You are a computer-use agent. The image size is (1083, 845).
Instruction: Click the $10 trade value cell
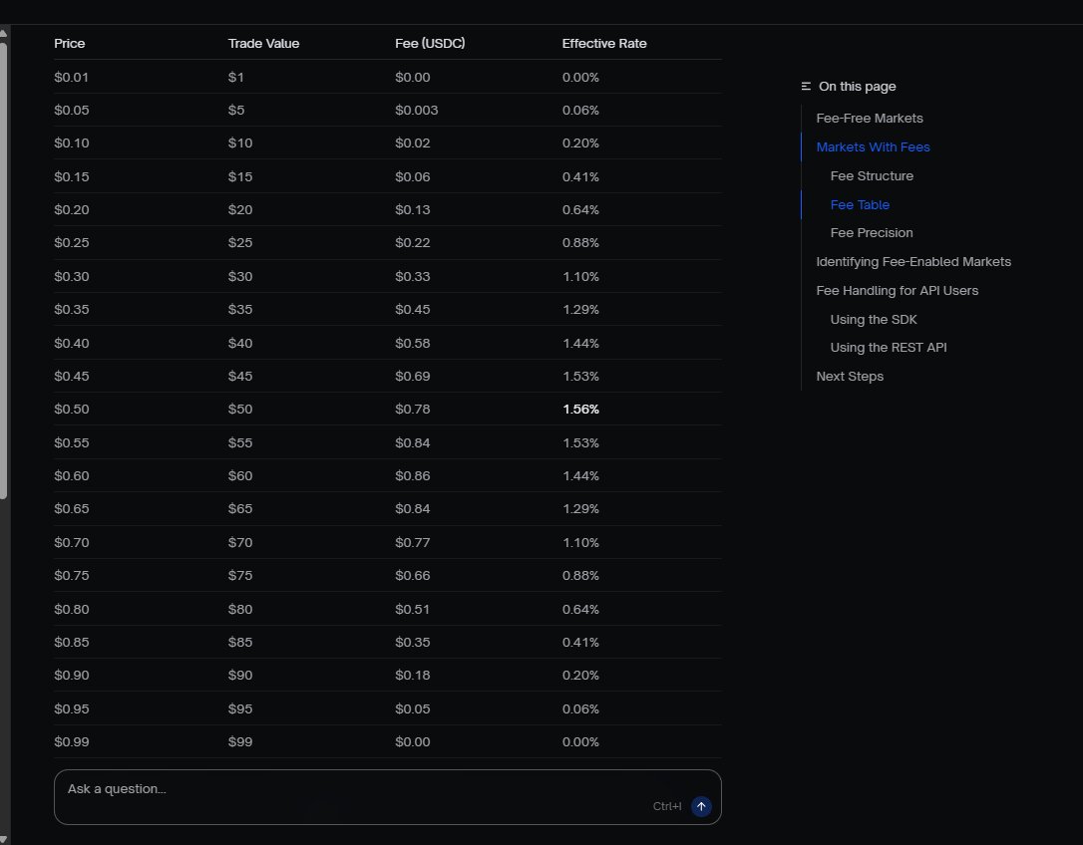coord(240,143)
